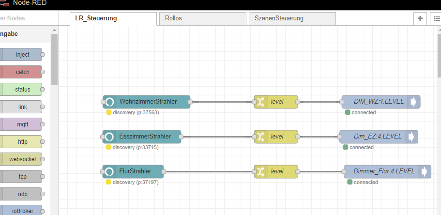The width and height of the screenshot is (441, 215).
Task: Click change icon on FlurStrahler's level node
Action: (x=261, y=172)
